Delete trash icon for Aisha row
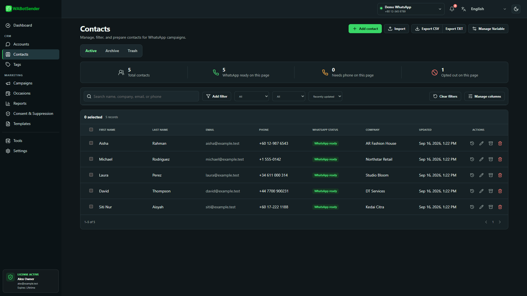527x296 pixels. (x=500, y=143)
